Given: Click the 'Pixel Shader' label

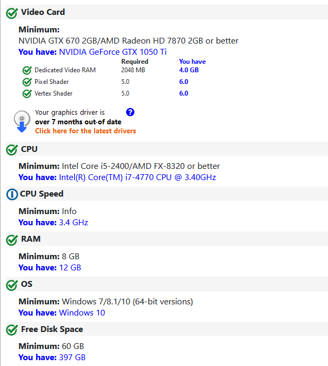Looking at the screenshot, I should [x=52, y=82].
